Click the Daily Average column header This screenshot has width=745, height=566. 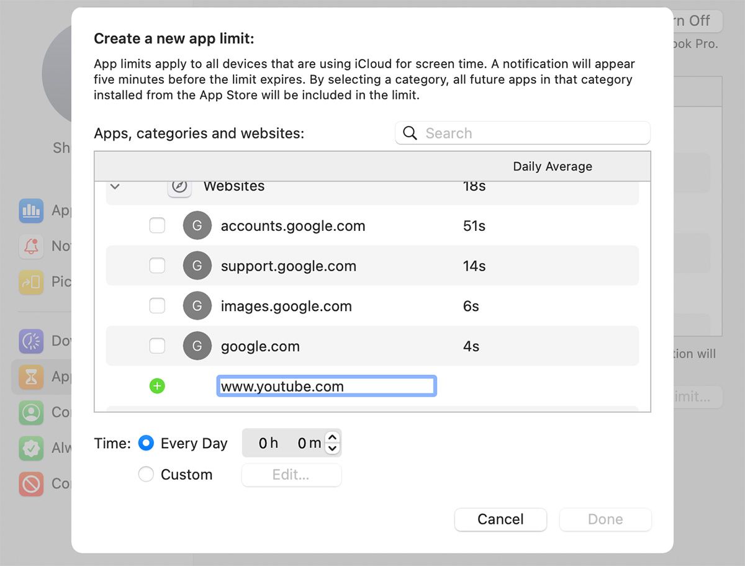(x=552, y=166)
